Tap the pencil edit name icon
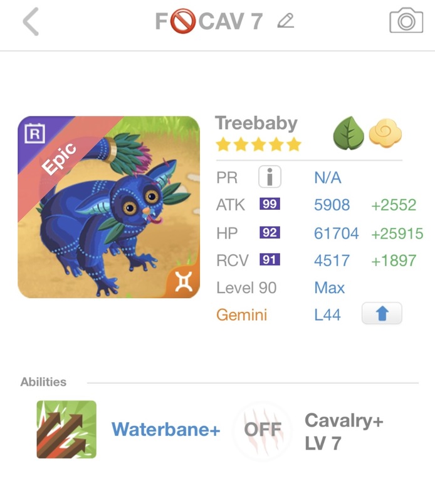 point(285,22)
